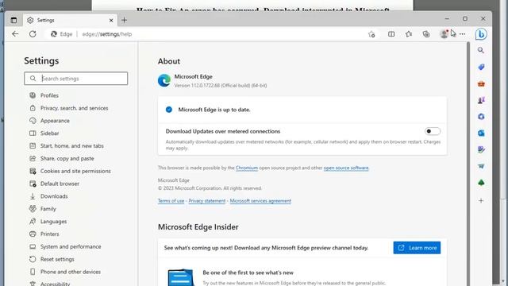The image size is (508, 286).
Task: Open Bing chat sidebar button
Action: [x=481, y=34]
